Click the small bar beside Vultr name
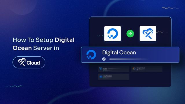185x104 pixels. [x=114, y=69]
